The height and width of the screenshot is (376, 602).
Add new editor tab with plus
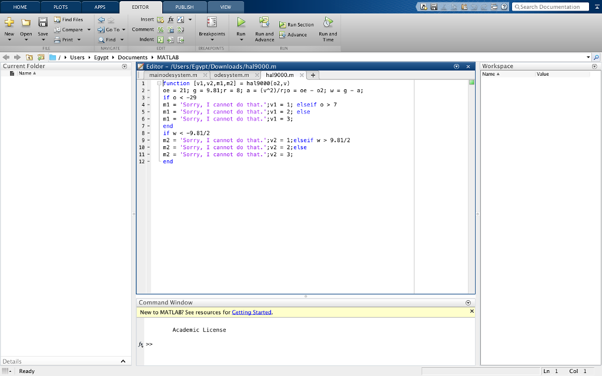(x=313, y=75)
